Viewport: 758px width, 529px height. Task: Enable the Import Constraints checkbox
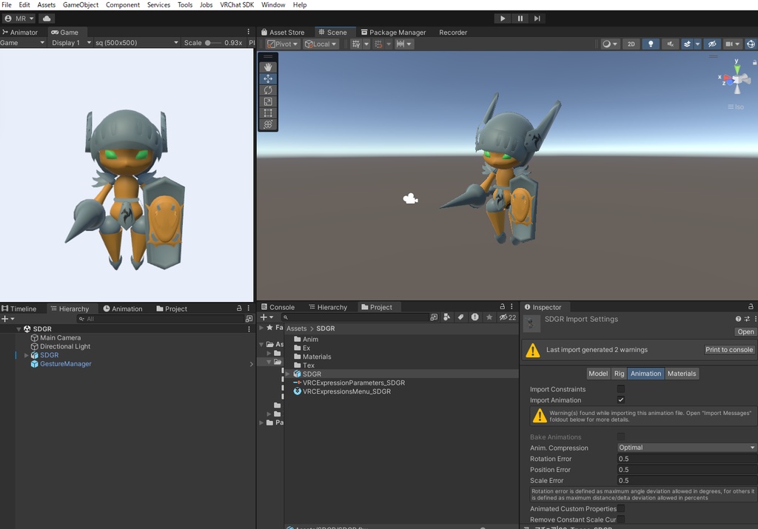pyautogui.click(x=621, y=389)
